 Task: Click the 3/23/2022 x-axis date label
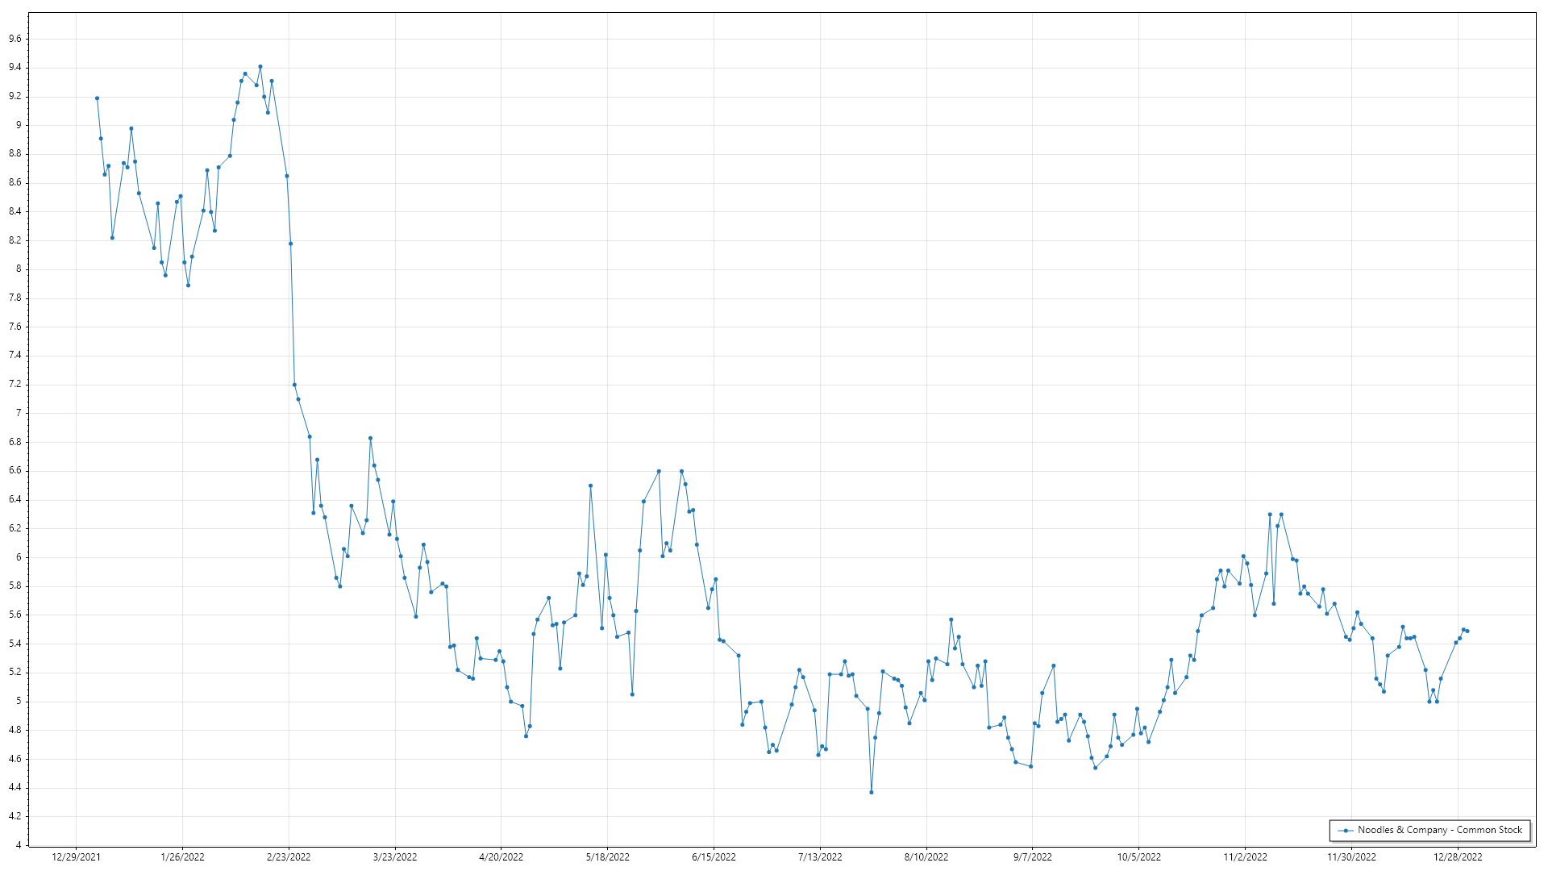coord(395,856)
